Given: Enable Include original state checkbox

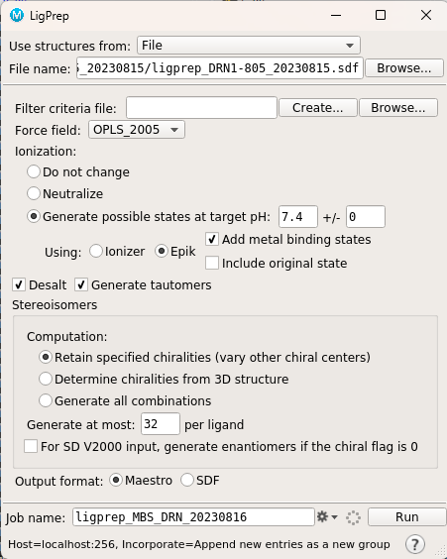Looking at the screenshot, I should pos(212,263).
